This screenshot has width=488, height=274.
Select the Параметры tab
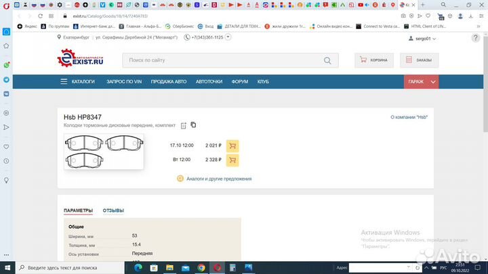pos(78,210)
